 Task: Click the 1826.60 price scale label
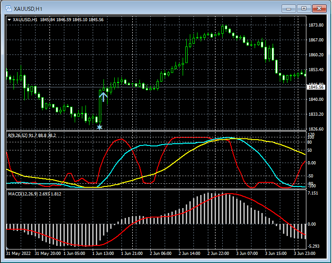(x=316, y=129)
